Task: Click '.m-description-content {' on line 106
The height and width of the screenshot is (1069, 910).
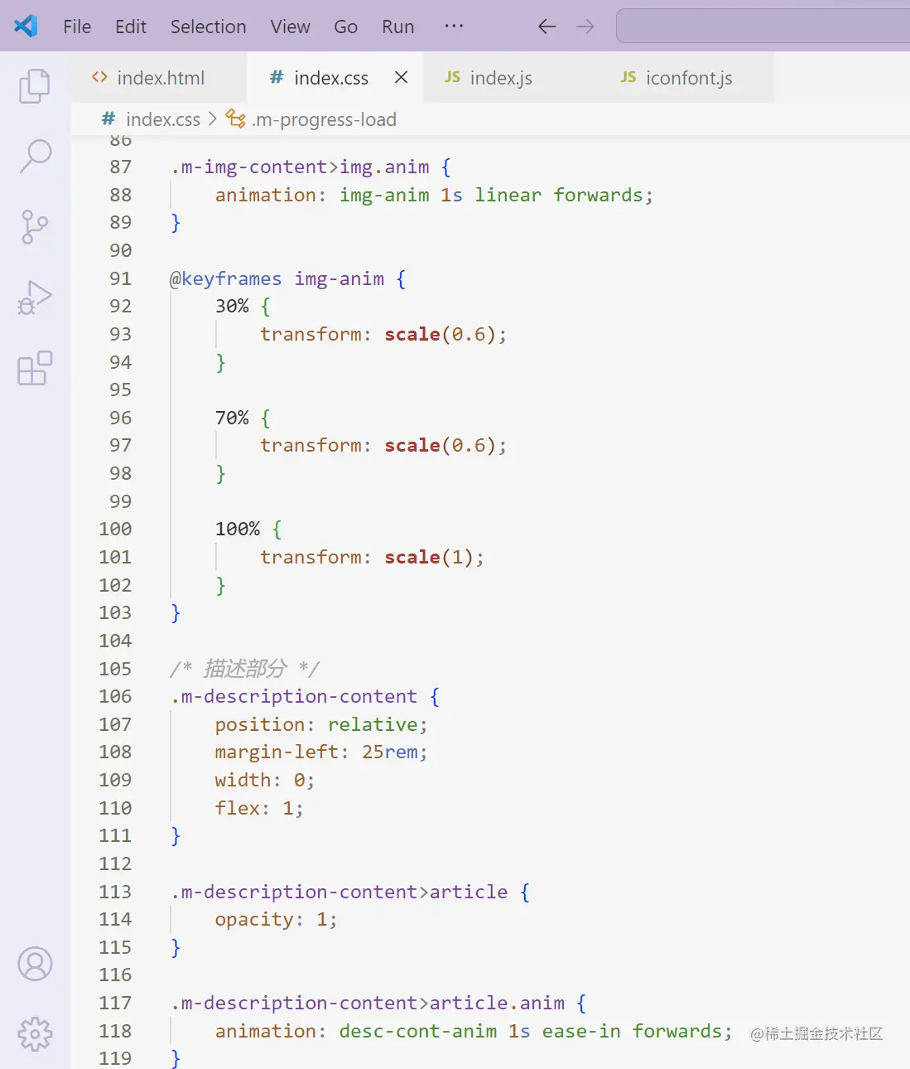Action: click(x=305, y=696)
